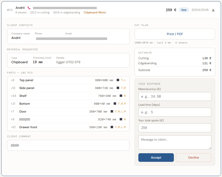
Task: Select the Shelf part name
Action: [23, 96]
